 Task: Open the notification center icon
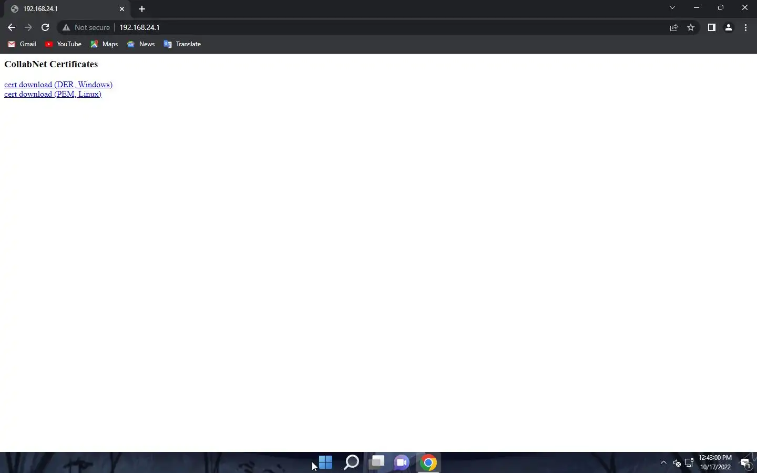[745, 463]
